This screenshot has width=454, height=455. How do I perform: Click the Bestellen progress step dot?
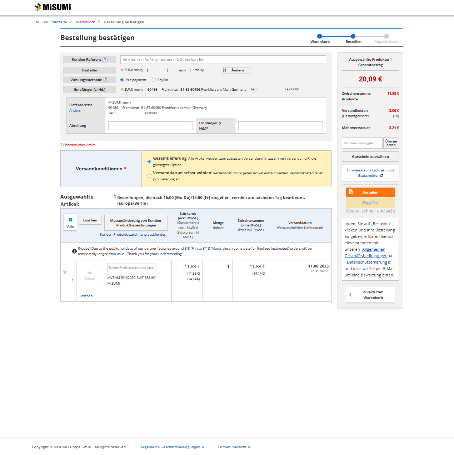pos(353,36)
